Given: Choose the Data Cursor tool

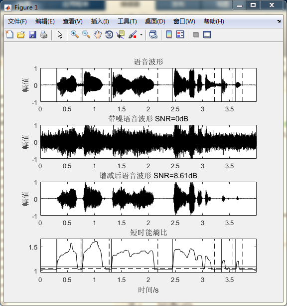Looking at the screenshot, I should pos(121,35).
